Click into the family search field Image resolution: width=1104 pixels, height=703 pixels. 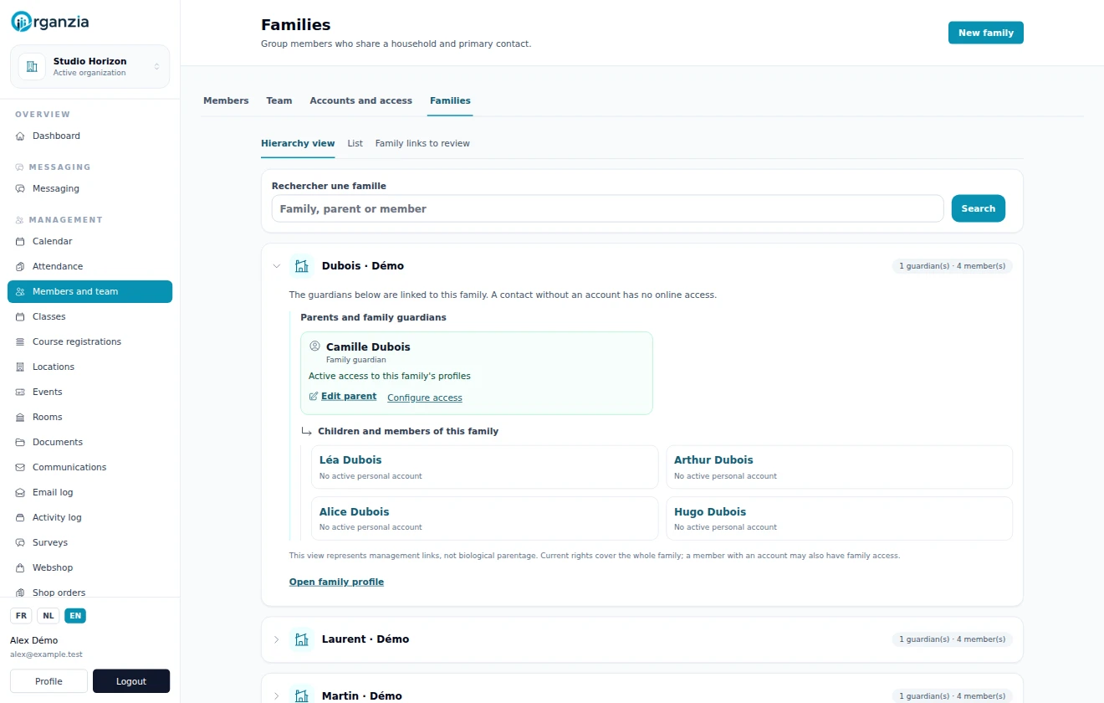tap(607, 208)
